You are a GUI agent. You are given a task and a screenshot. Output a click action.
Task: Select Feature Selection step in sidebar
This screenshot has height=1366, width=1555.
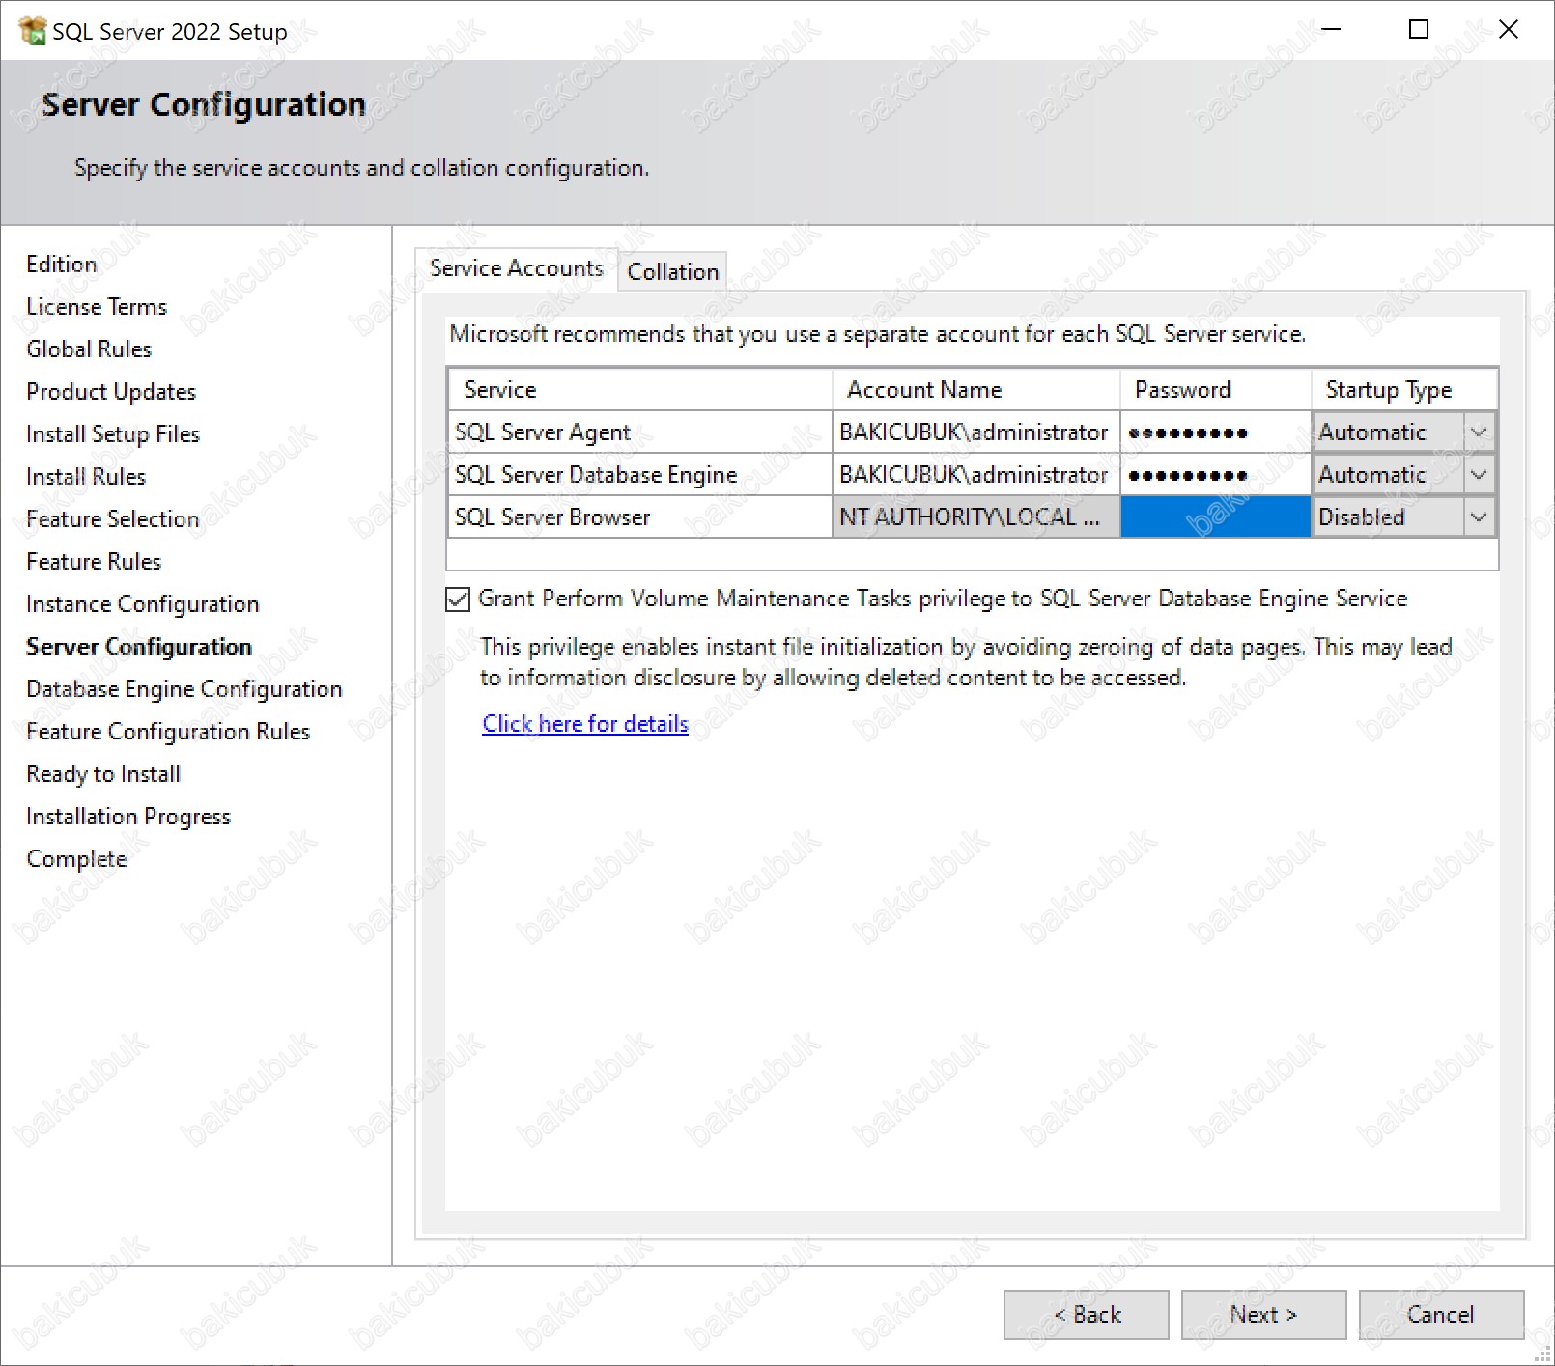coord(113,519)
